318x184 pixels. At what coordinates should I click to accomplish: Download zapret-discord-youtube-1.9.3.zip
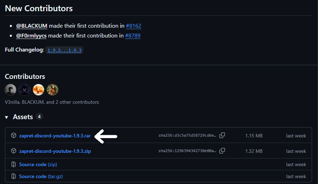tap(55, 151)
